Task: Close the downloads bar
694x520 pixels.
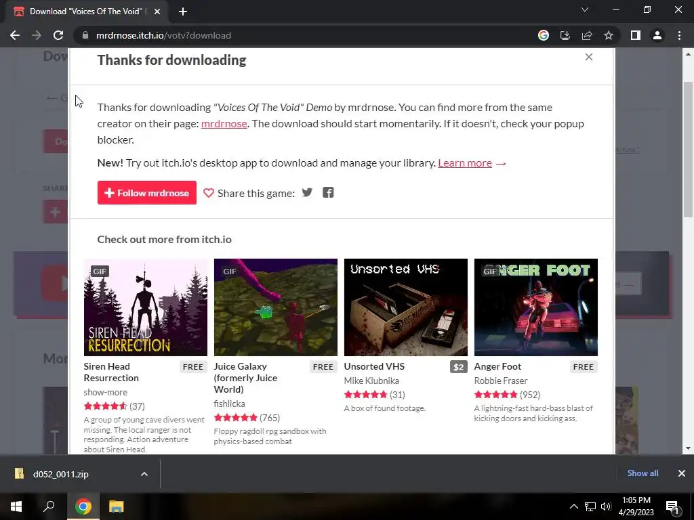Action: 682,473
